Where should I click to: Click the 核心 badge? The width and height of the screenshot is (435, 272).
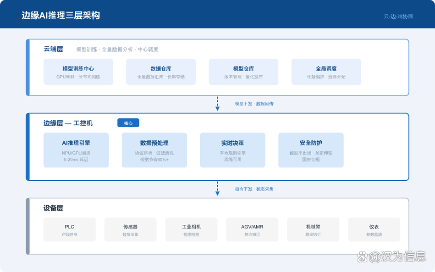(128, 123)
